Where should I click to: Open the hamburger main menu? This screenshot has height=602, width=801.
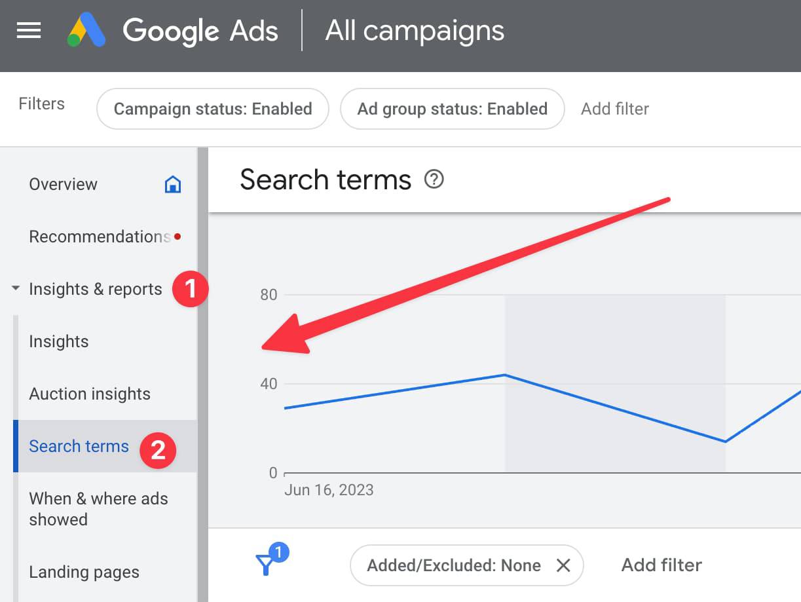coord(29,31)
